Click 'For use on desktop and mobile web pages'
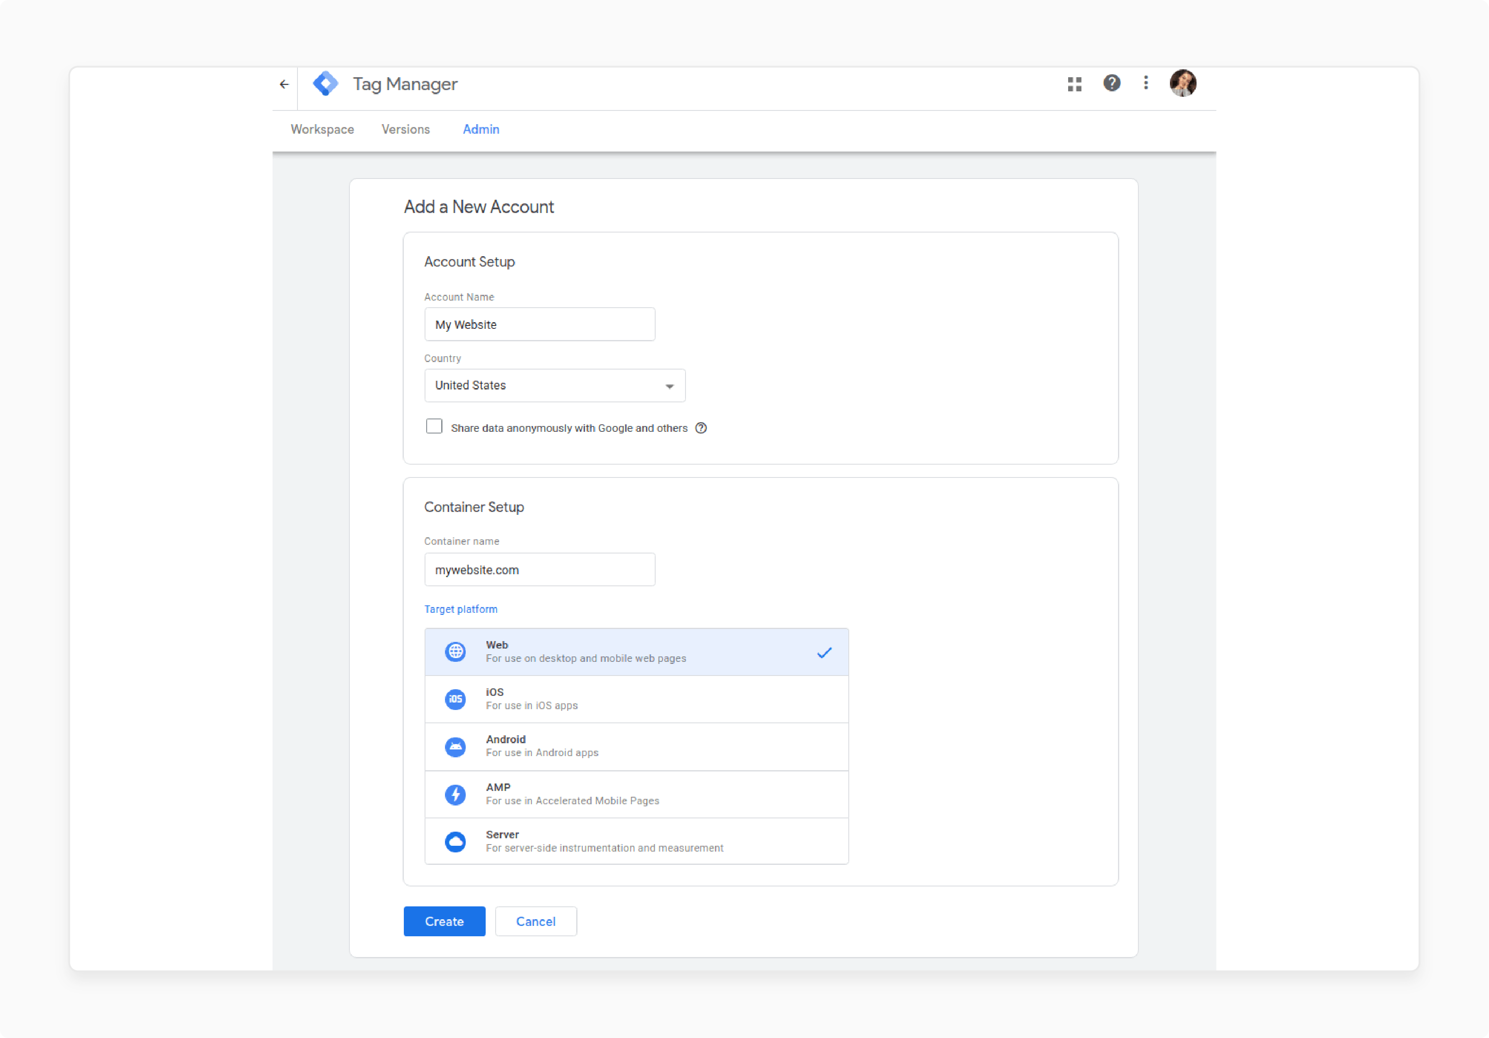1489x1038 pixels. point(586,659)
